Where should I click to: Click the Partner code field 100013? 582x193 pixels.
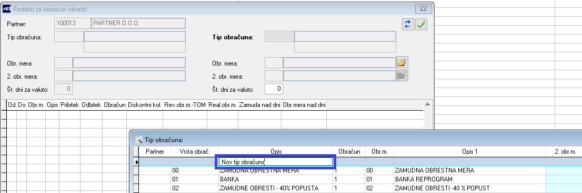[x=73, y=23]
